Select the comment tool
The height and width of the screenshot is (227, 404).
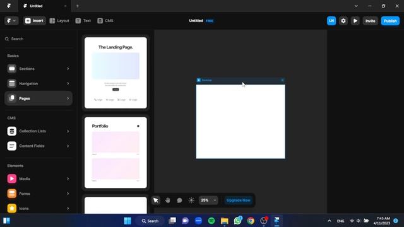pos(179,201)
